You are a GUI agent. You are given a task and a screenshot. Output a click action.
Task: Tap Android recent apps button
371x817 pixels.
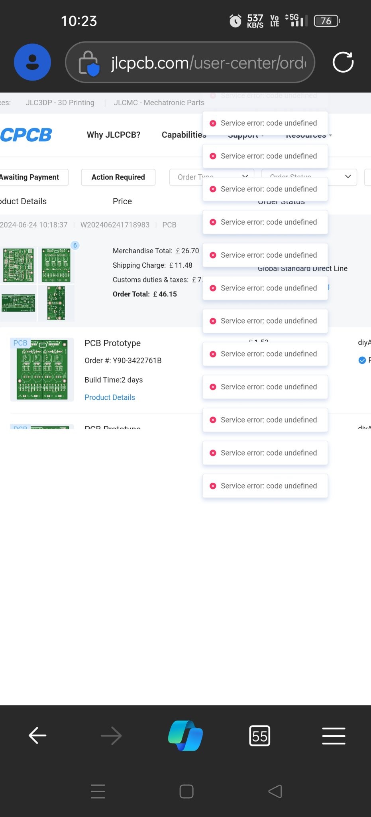(x=98, y=791)
